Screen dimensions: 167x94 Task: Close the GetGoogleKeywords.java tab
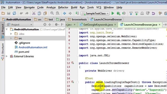(x=115, y=25)
